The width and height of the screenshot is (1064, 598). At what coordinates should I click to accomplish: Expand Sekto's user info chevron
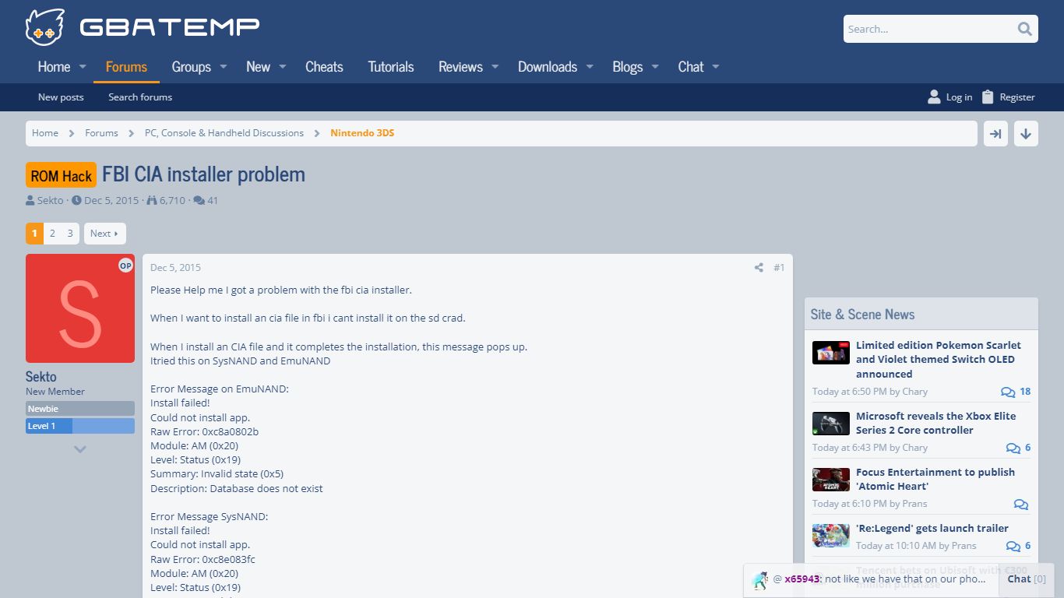coord(80,449)
